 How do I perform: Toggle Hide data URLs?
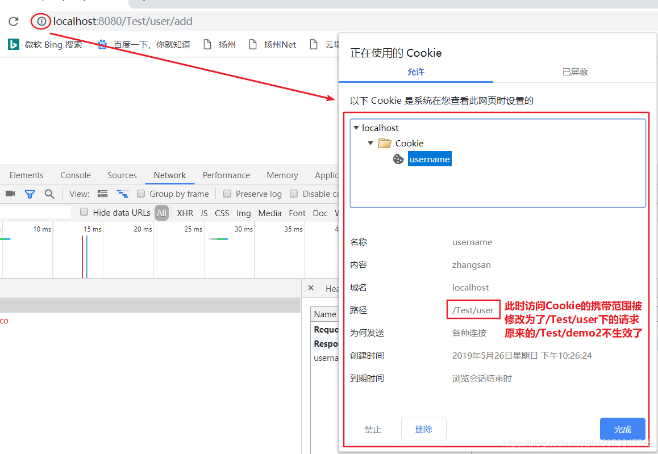click(84, 212)
